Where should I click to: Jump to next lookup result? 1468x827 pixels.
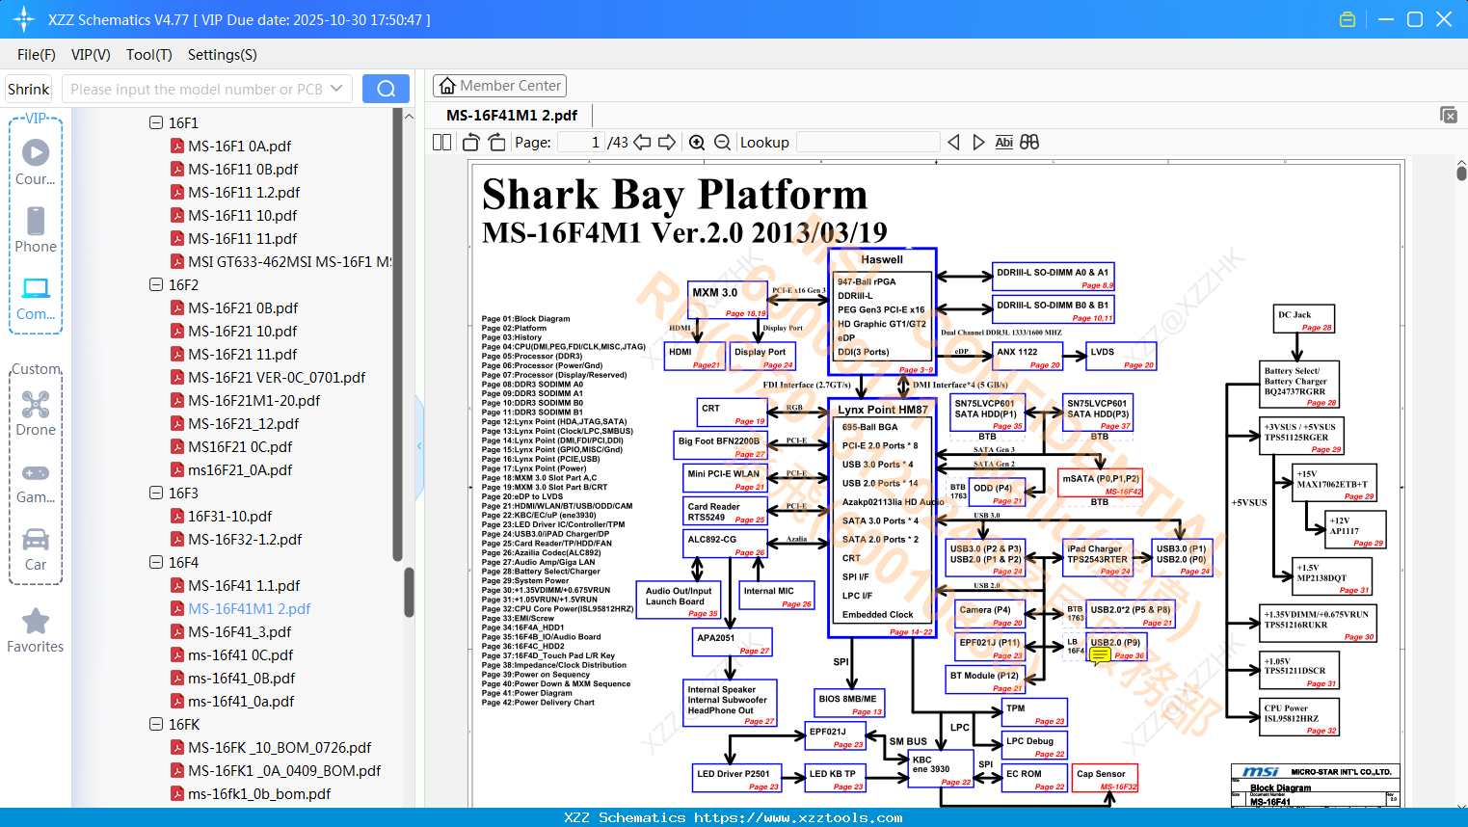point(978,143)
